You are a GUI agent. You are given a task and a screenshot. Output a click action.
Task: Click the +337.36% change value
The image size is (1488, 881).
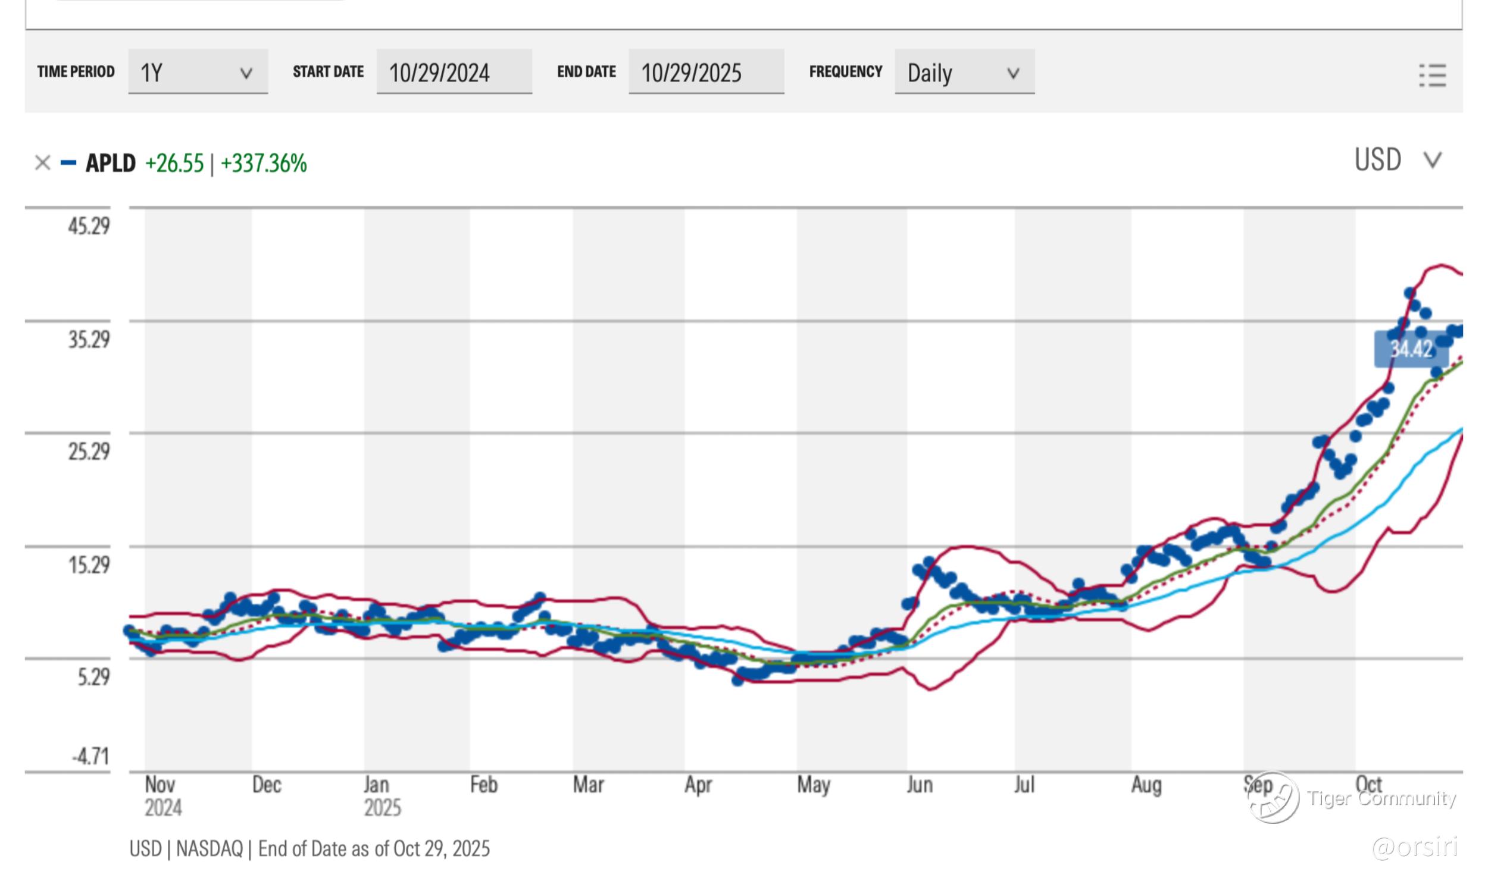point(264,163)
